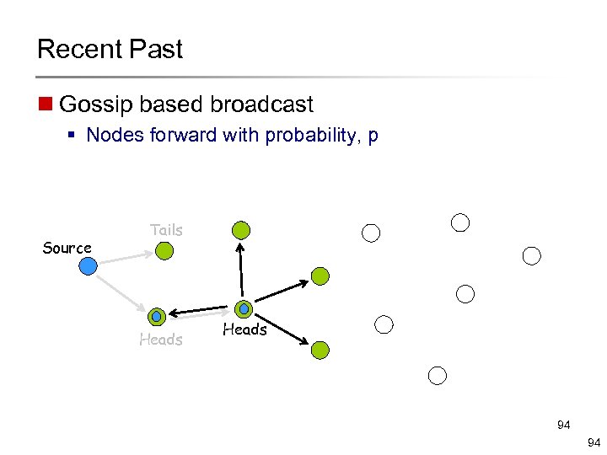This screenshot has height=455, width=607.
Task: Select the "Gossip based broadcast" bullet text
Action: tap(186, 104)
